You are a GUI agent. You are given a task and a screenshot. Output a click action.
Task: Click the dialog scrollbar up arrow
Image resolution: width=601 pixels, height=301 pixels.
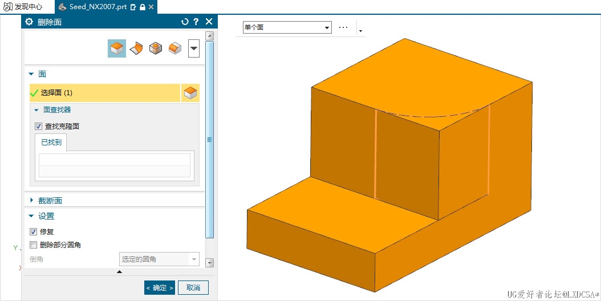[x=209, y=36]
